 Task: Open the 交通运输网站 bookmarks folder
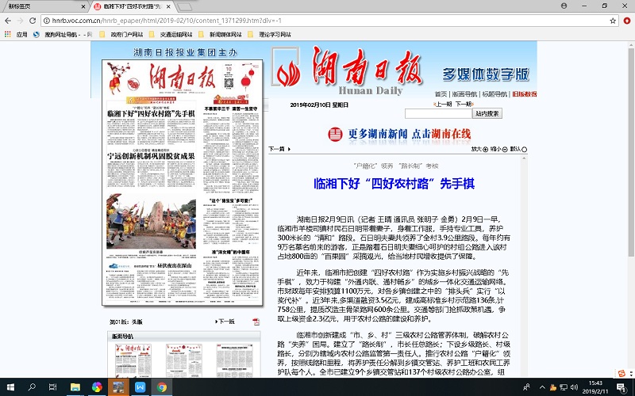pos(171,34)
